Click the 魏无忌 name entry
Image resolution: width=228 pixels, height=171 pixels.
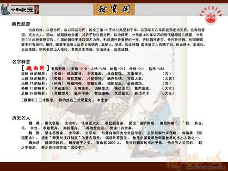(x=34, y=143)
